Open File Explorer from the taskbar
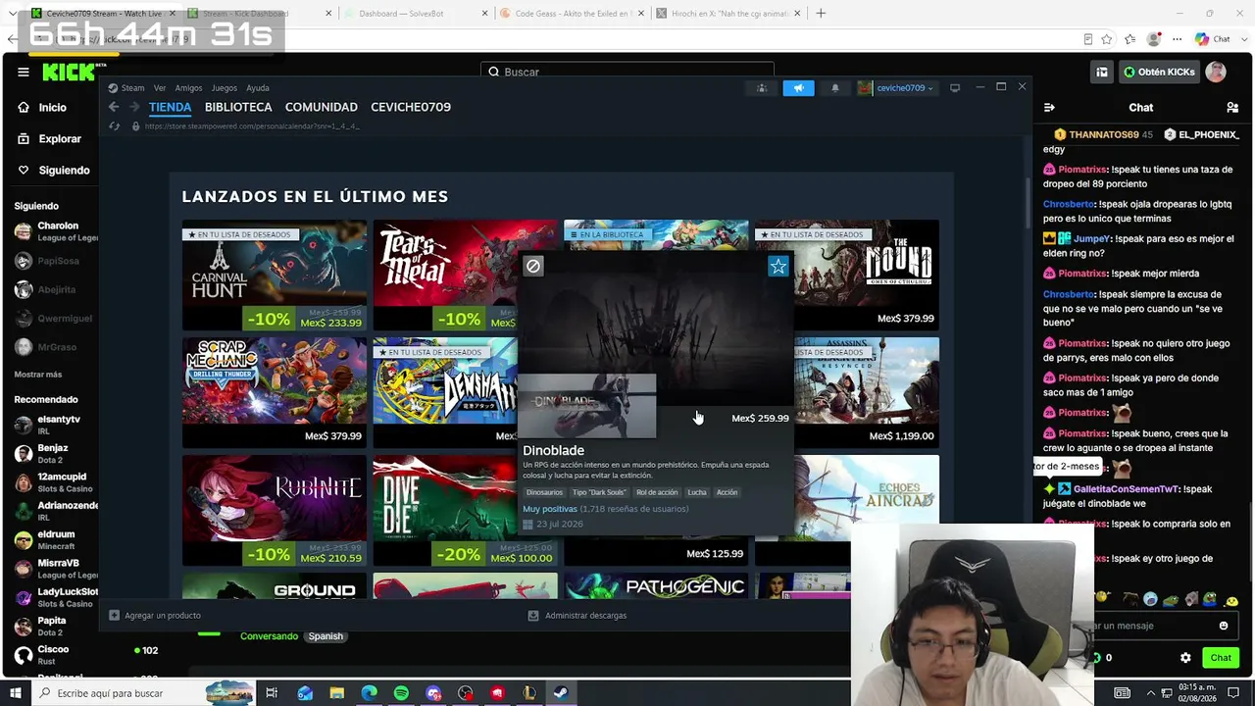 (336, 693)
